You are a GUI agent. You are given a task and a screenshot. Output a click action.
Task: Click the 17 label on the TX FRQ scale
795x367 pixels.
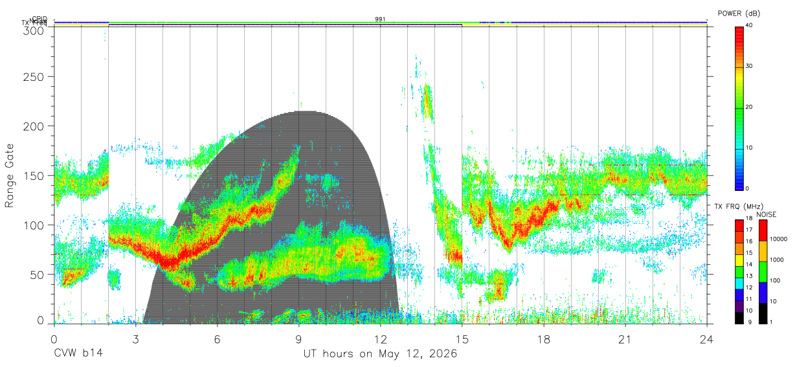[750, 230]
